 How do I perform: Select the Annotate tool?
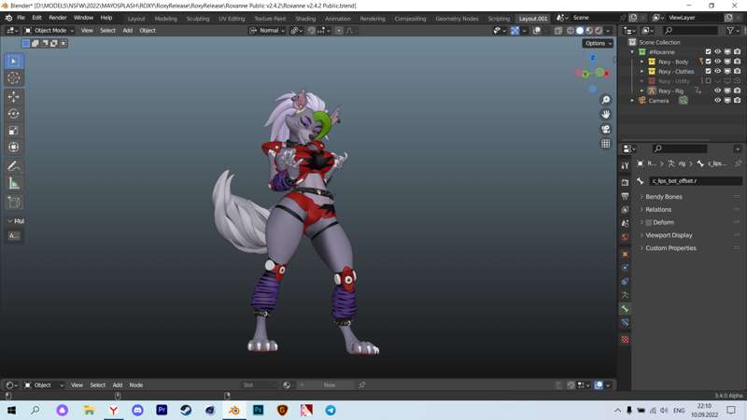[14, 166]
